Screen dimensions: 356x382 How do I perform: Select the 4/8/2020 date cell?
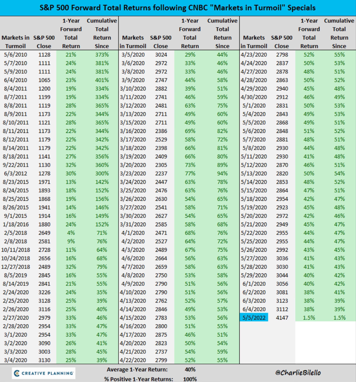[133, 275]
